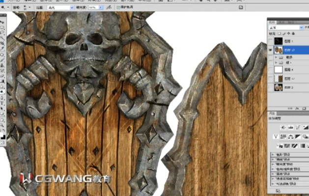Open the brush preset picker arrow
This screenshot has height=196, width=309.
click(29, 7)
